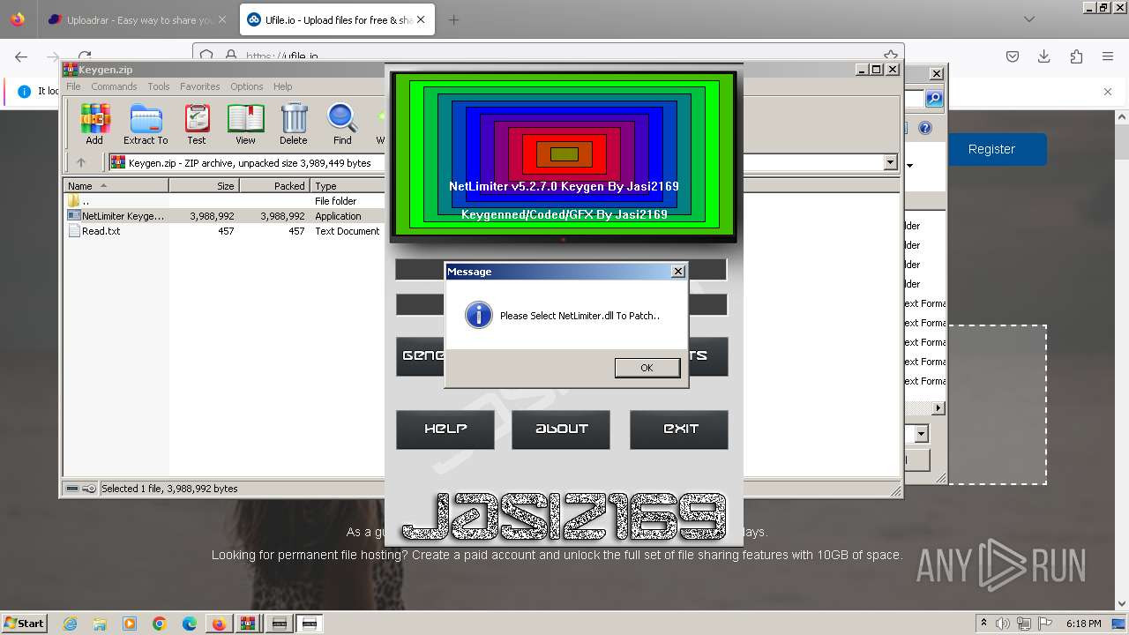Click the keygen EXIT button
1129x635 pixels.
click(679, 430)
